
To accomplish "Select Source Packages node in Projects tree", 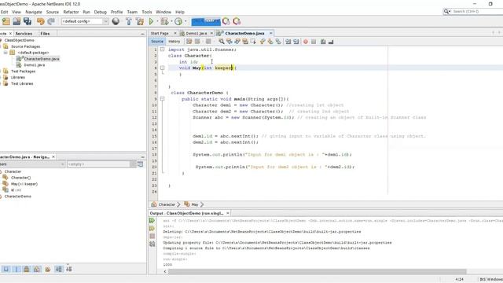I will tap(25, 46).
